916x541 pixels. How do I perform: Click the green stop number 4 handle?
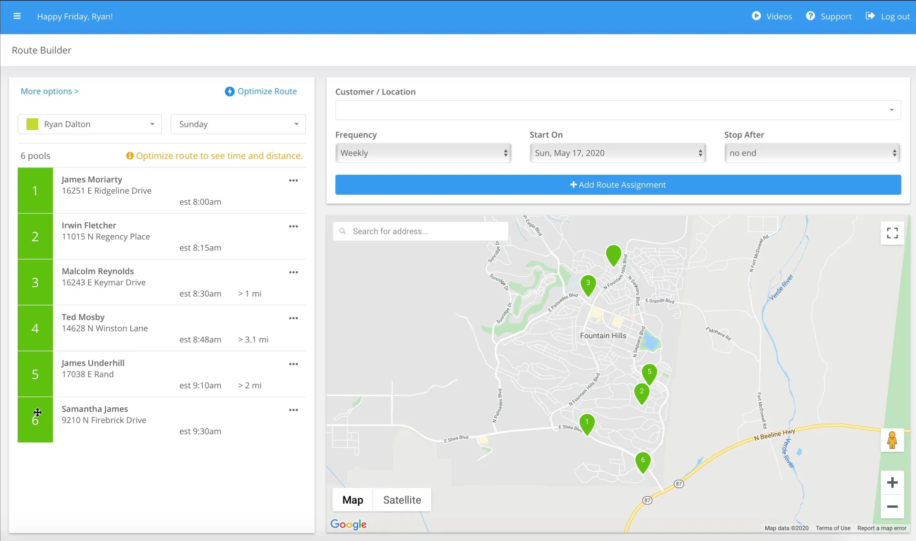click(x=35, y=328)
